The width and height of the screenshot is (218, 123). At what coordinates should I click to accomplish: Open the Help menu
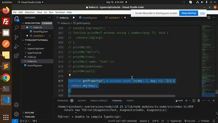coord(69,12)
